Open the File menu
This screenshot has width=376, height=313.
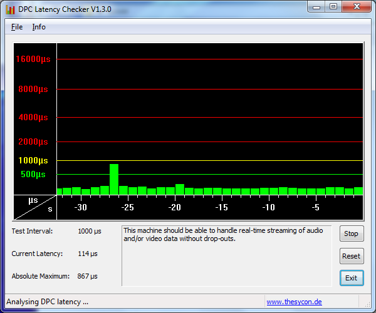tap(17, 27)
